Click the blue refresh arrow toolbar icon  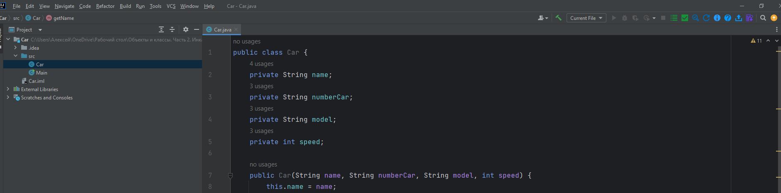click(x=706, y=18)
